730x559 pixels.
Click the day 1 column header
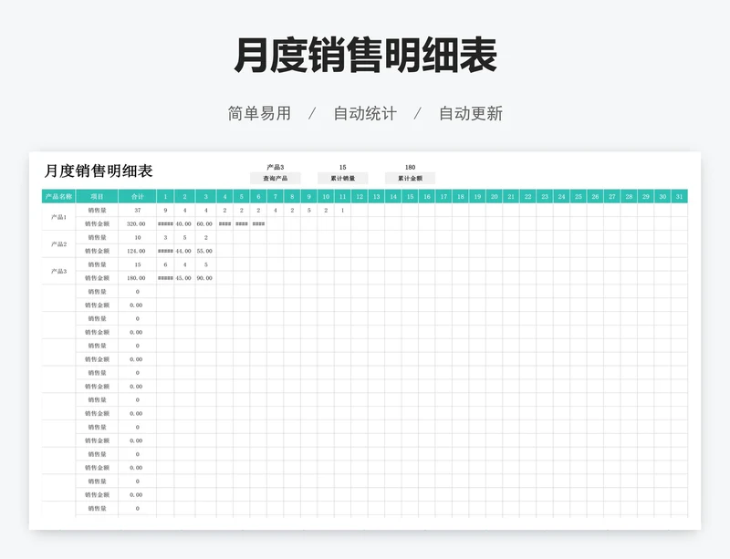click(x=165, y=196)
